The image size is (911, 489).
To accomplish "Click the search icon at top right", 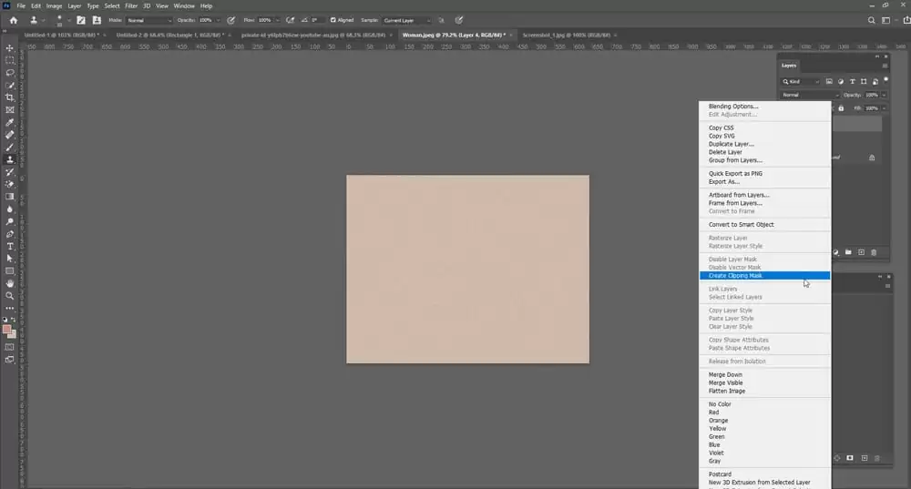I will click(872, 19).
